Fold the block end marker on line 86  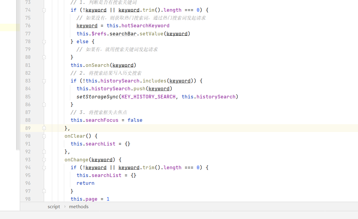44,104
